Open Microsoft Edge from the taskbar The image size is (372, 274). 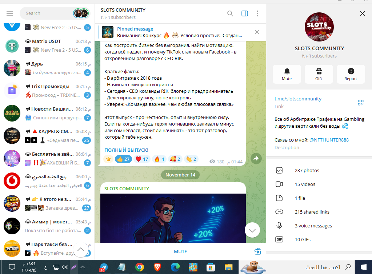[x=175, y=267]
